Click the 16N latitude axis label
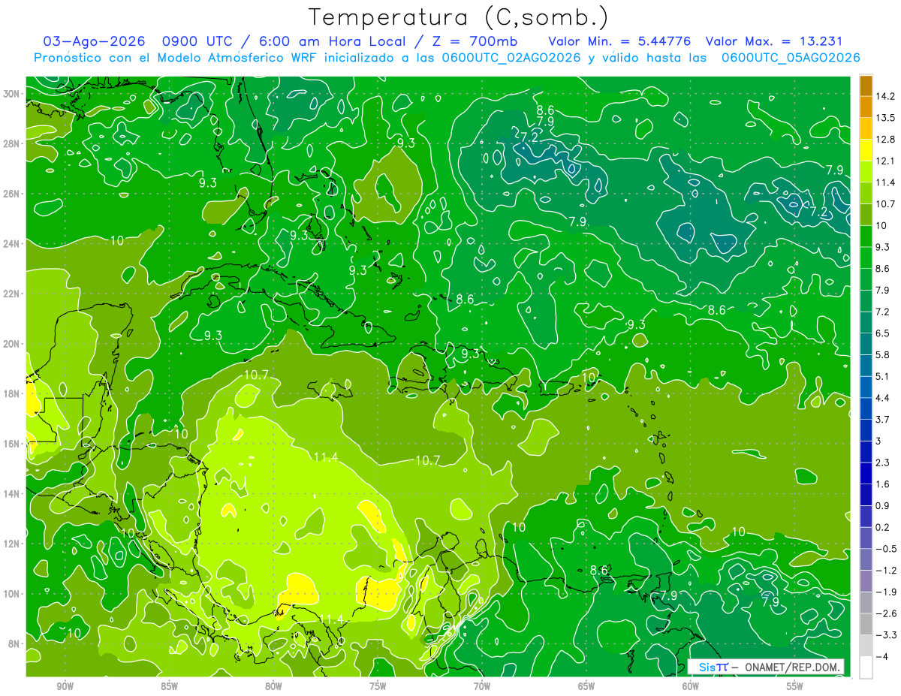 [12, 444]
